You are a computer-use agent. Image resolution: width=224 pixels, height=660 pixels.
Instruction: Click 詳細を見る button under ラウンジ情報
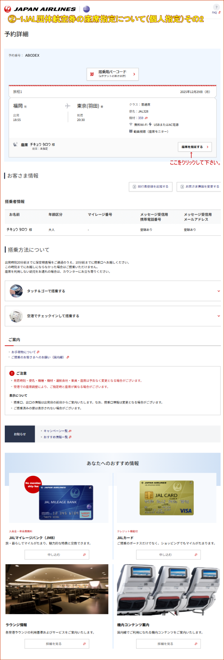point(57,644)
